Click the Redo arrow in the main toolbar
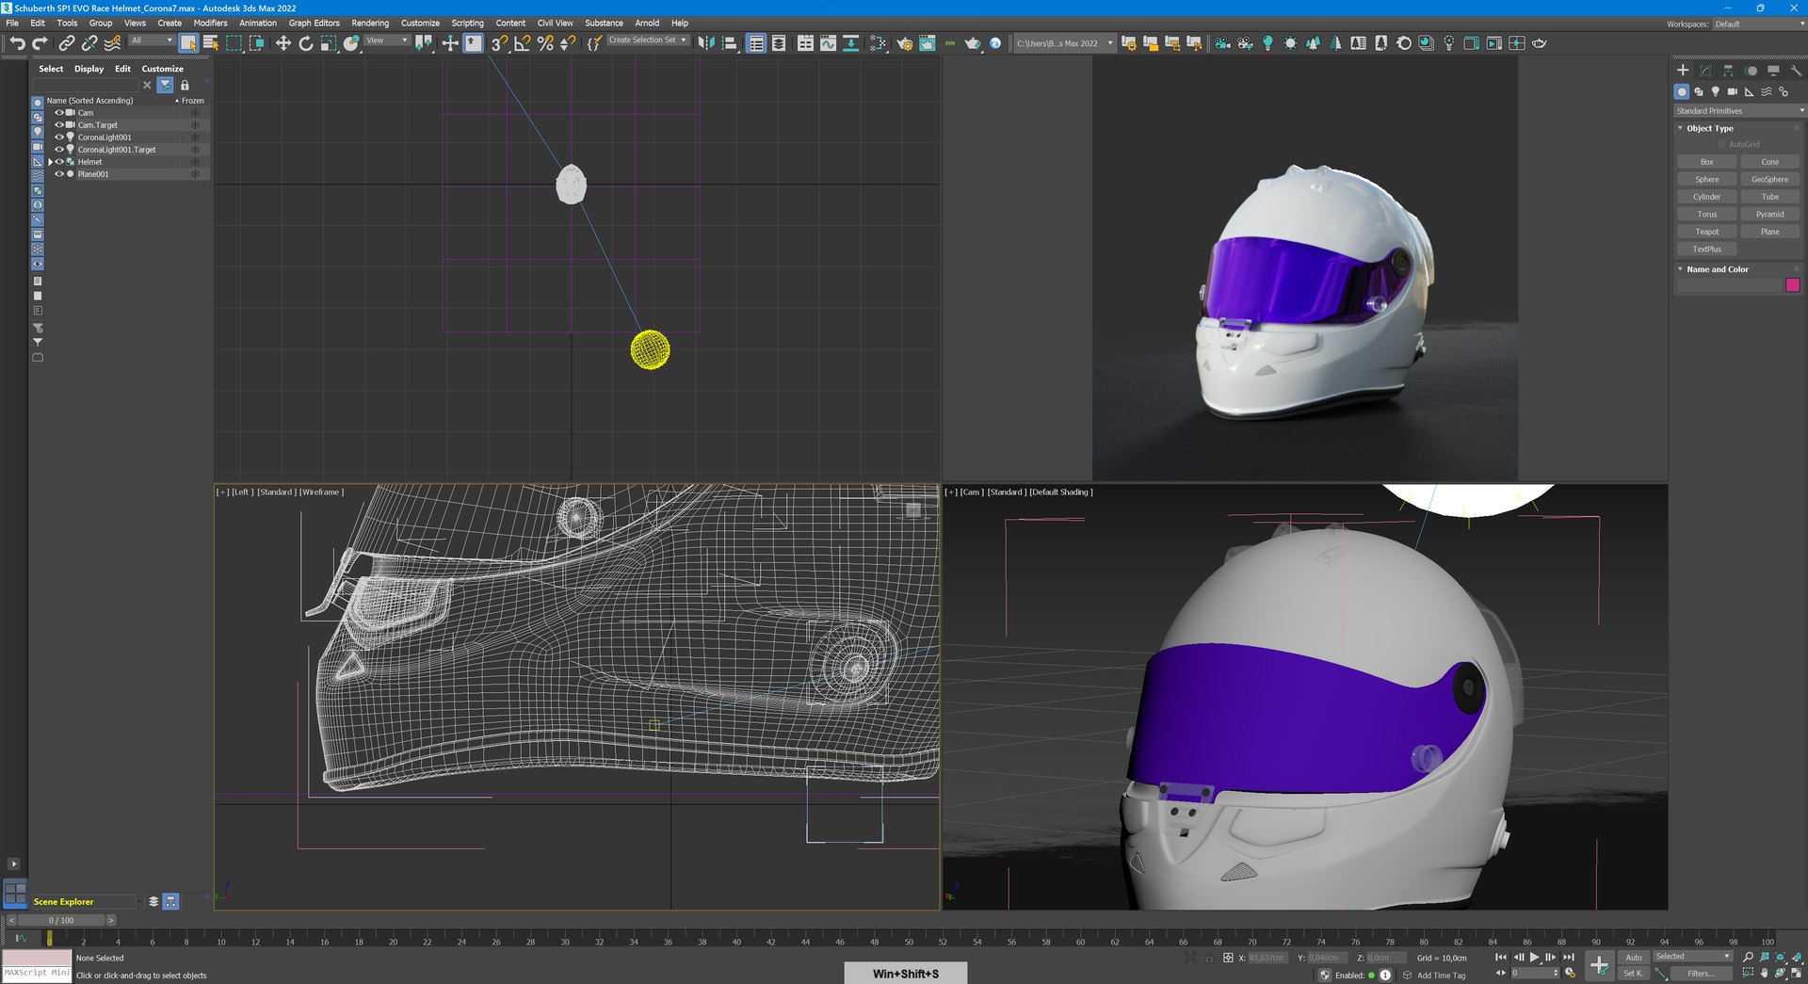This screenshot has width=1808, height=984. [x=40, y=43]
